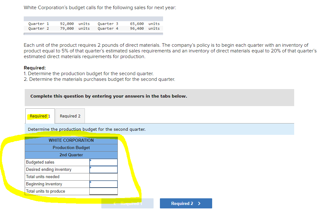Click the Quarter 2 sales figure in the table
Image resolution: width=329 pixels, height=216 pixels.
click(x=67, y=28)
